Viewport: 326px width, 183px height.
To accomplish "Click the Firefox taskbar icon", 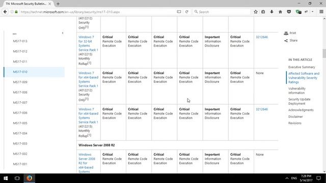I will tap(30, 178).
